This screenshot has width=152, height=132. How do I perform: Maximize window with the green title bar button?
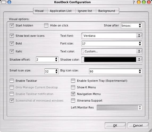[144, 2]
